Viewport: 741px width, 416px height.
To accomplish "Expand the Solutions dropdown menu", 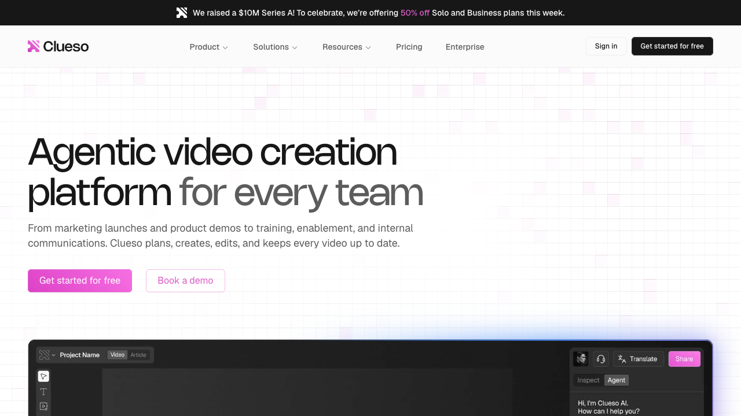I will (276, 47).
